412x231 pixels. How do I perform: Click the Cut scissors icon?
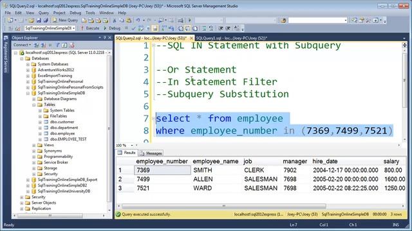[x=115, y=21]
